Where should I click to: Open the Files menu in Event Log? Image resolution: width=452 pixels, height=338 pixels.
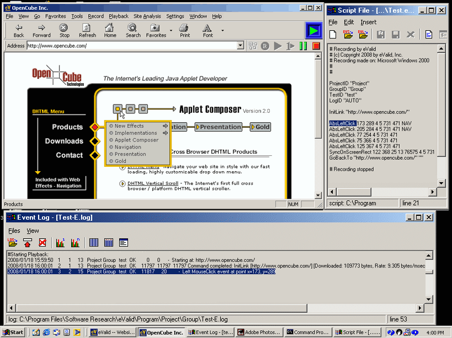point(14,231)
